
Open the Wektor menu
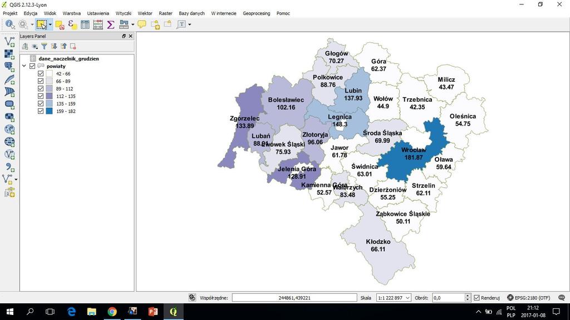pyautogui.click(x=145, y=13)
